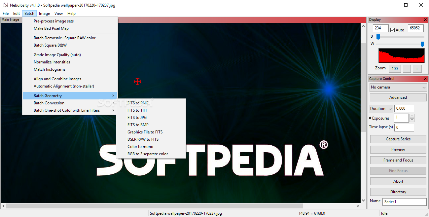
Task: Select RGB to 3 separate color
Action: coord(151,154)
